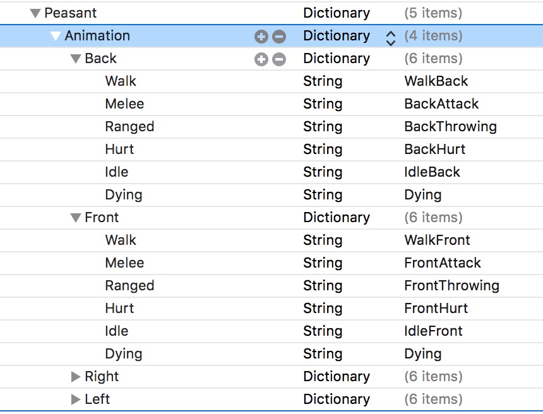Open the type stepper for Animation
543x414 pixels.
(x=391, y=37)
